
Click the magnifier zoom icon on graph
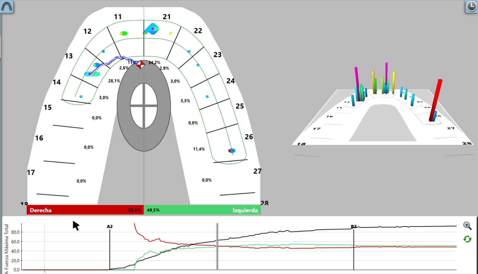[467, 226]
